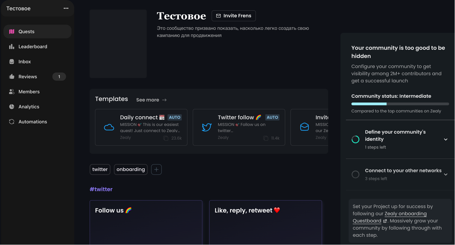Click the Zealy author label in Twitter follow
Image resolution: width=455 pixels, height=245 pixels.
223,137
